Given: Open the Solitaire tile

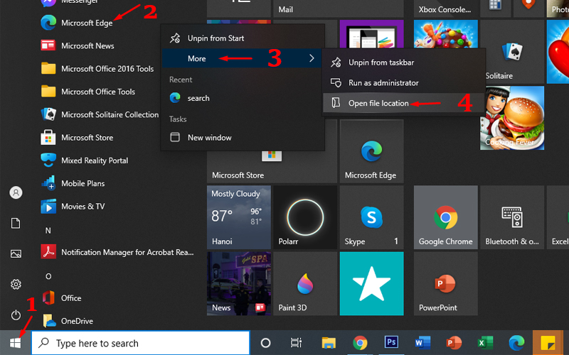Looking at the screenshot, I should 512,52.
